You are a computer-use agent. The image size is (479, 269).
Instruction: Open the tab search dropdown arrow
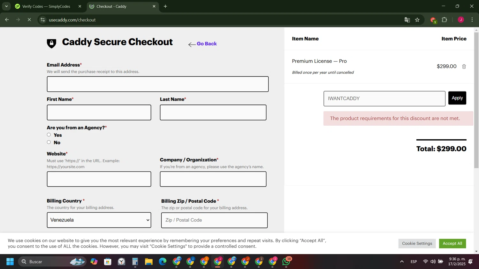[6, 6]
